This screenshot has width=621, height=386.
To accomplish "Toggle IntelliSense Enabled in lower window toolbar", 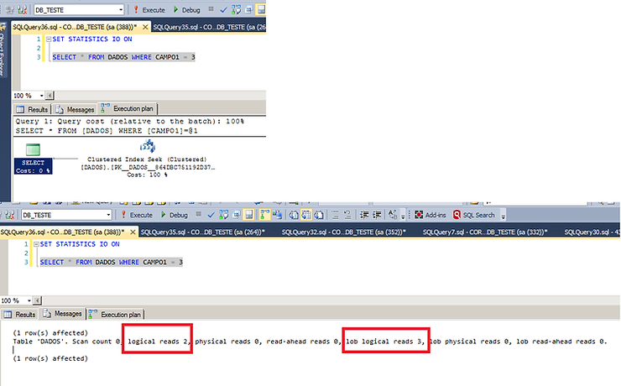I will 248,215.
